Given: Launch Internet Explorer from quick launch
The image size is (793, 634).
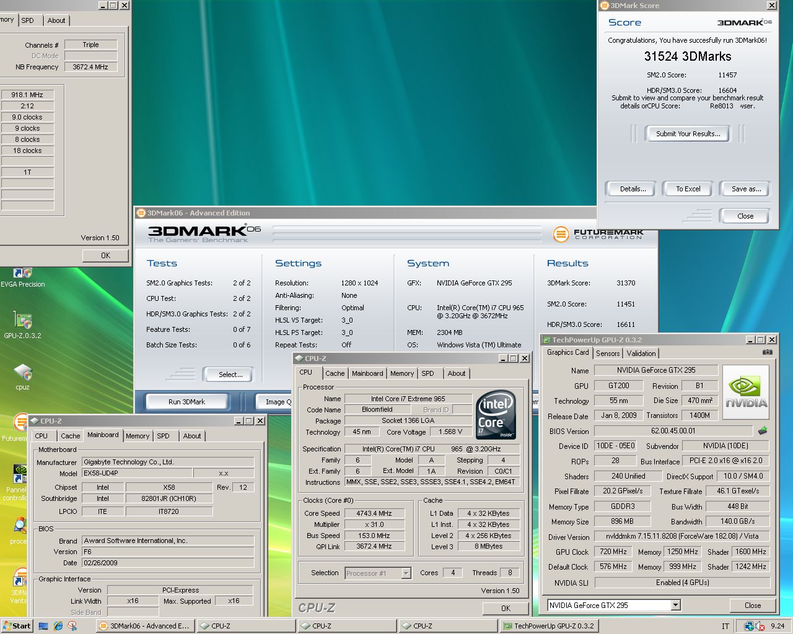Looking at the screenshot, I should coord(58,626).
